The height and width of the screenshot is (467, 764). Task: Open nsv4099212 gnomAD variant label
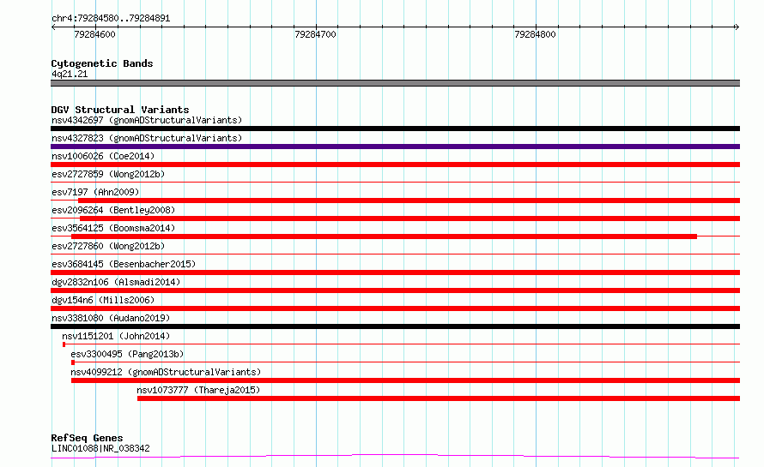click(x=166, y=372)
